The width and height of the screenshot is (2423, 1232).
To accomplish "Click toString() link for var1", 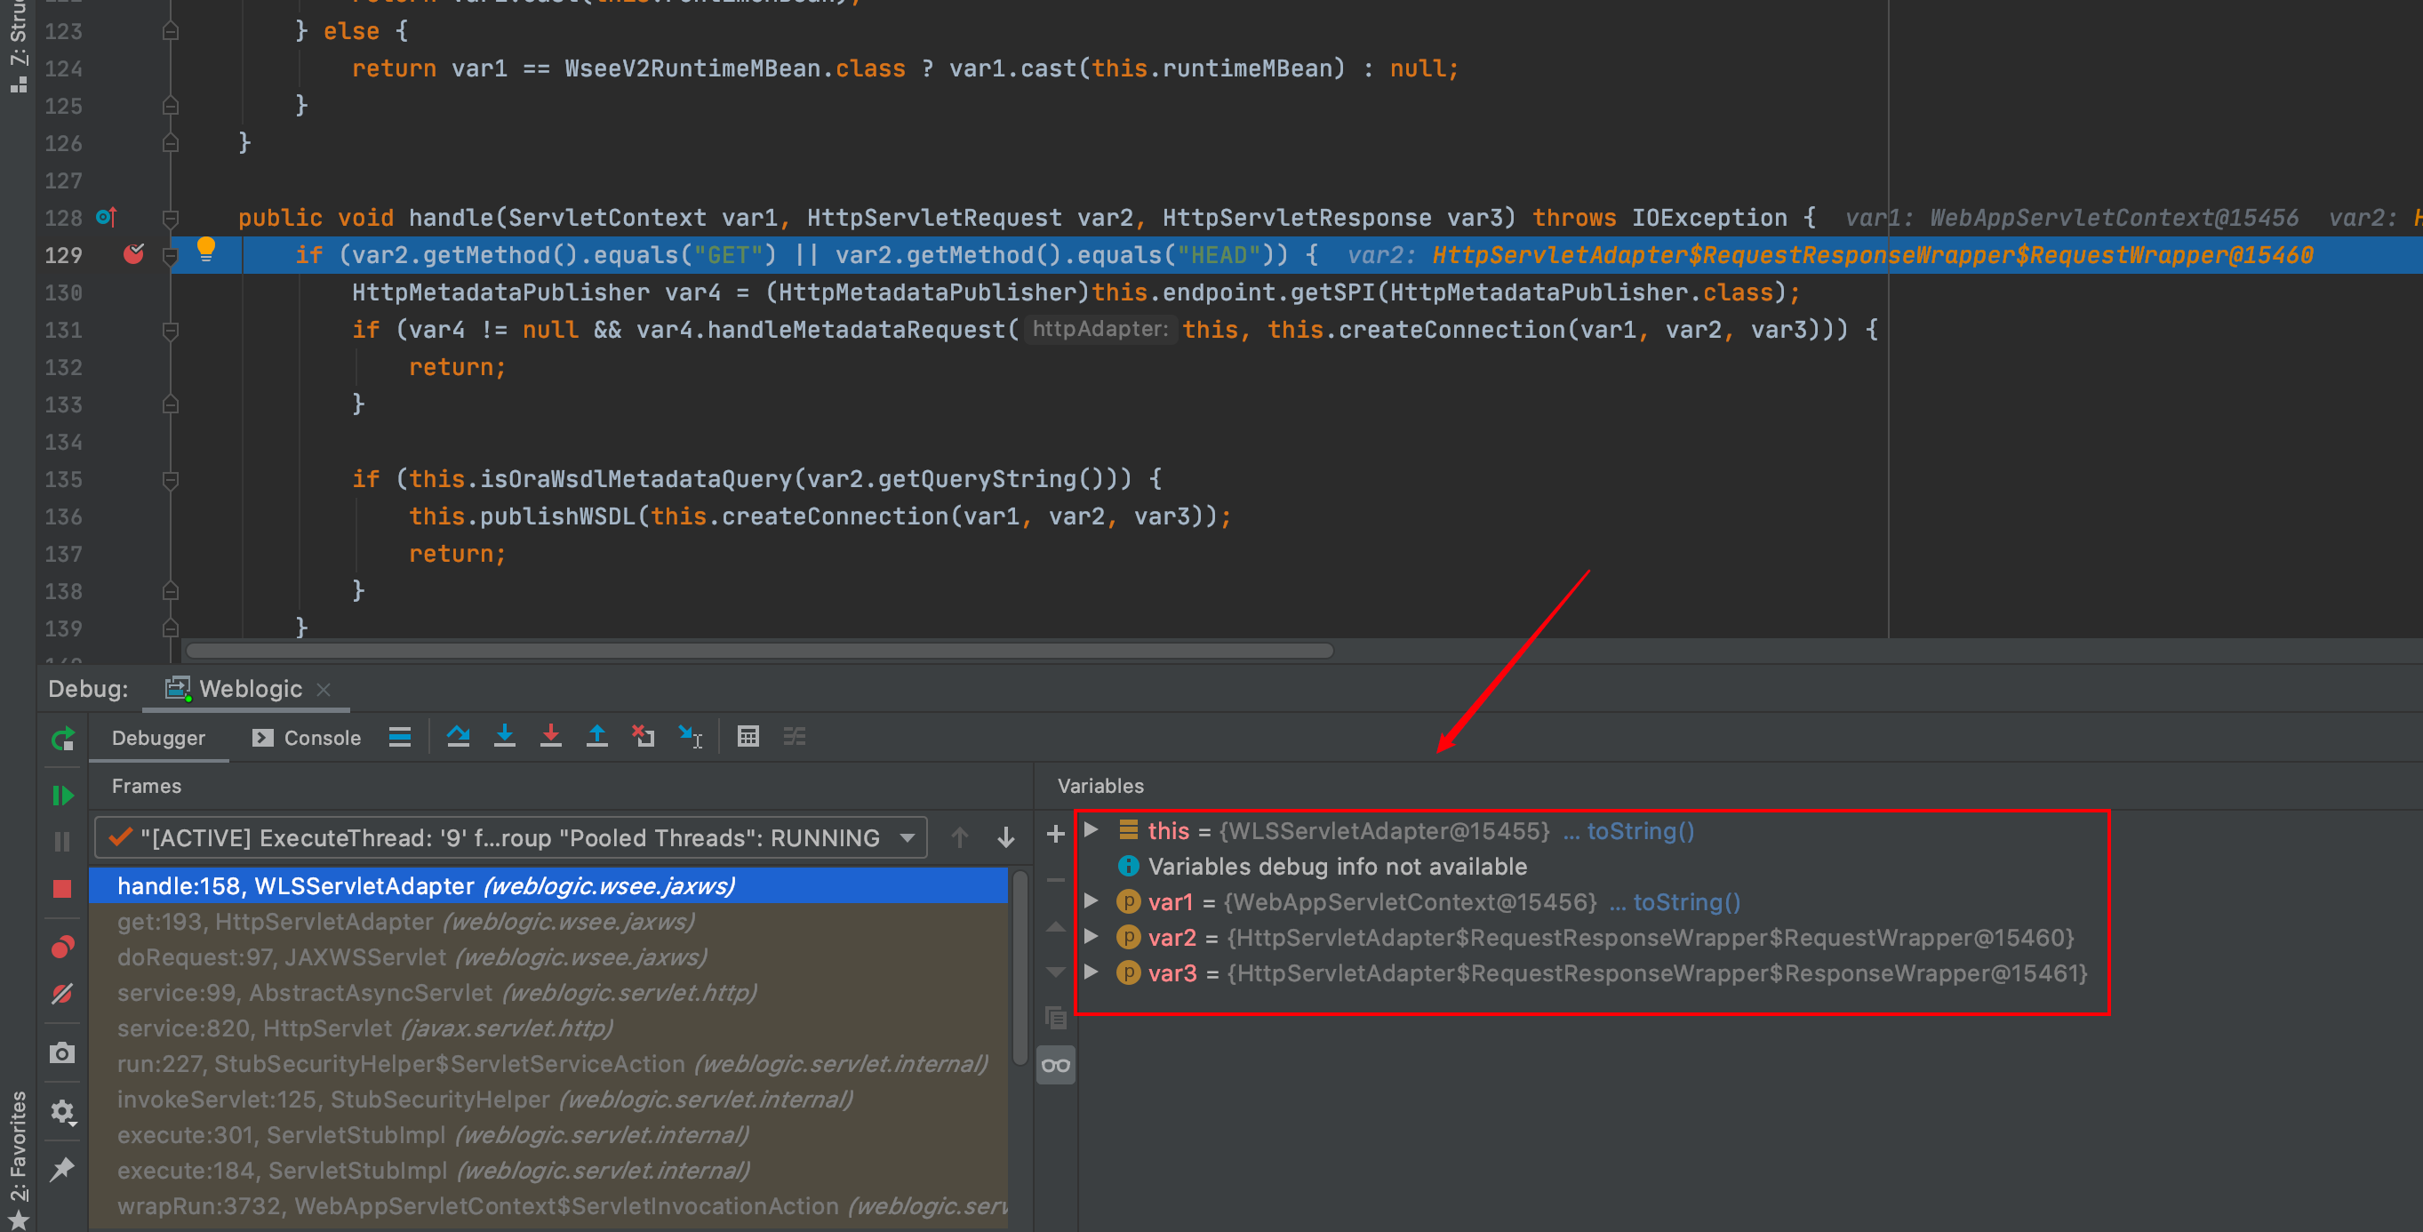I will click(x=1686, y=902).
